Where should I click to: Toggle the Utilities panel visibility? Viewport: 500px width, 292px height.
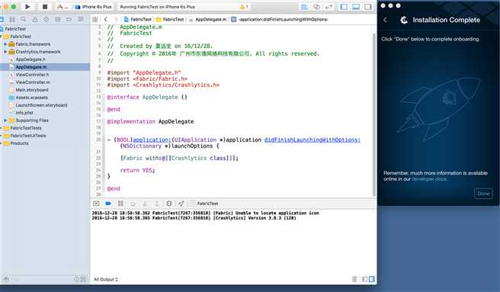click(368, 7)
